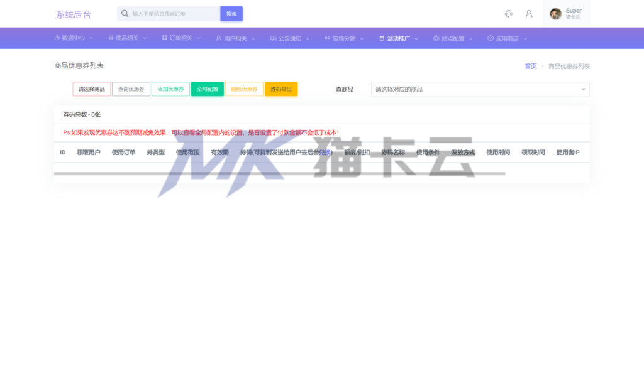The width and height of the screenshot is (644, 366).
Task: Expand the 活动推广 chevron
Action: click(416, 39)
